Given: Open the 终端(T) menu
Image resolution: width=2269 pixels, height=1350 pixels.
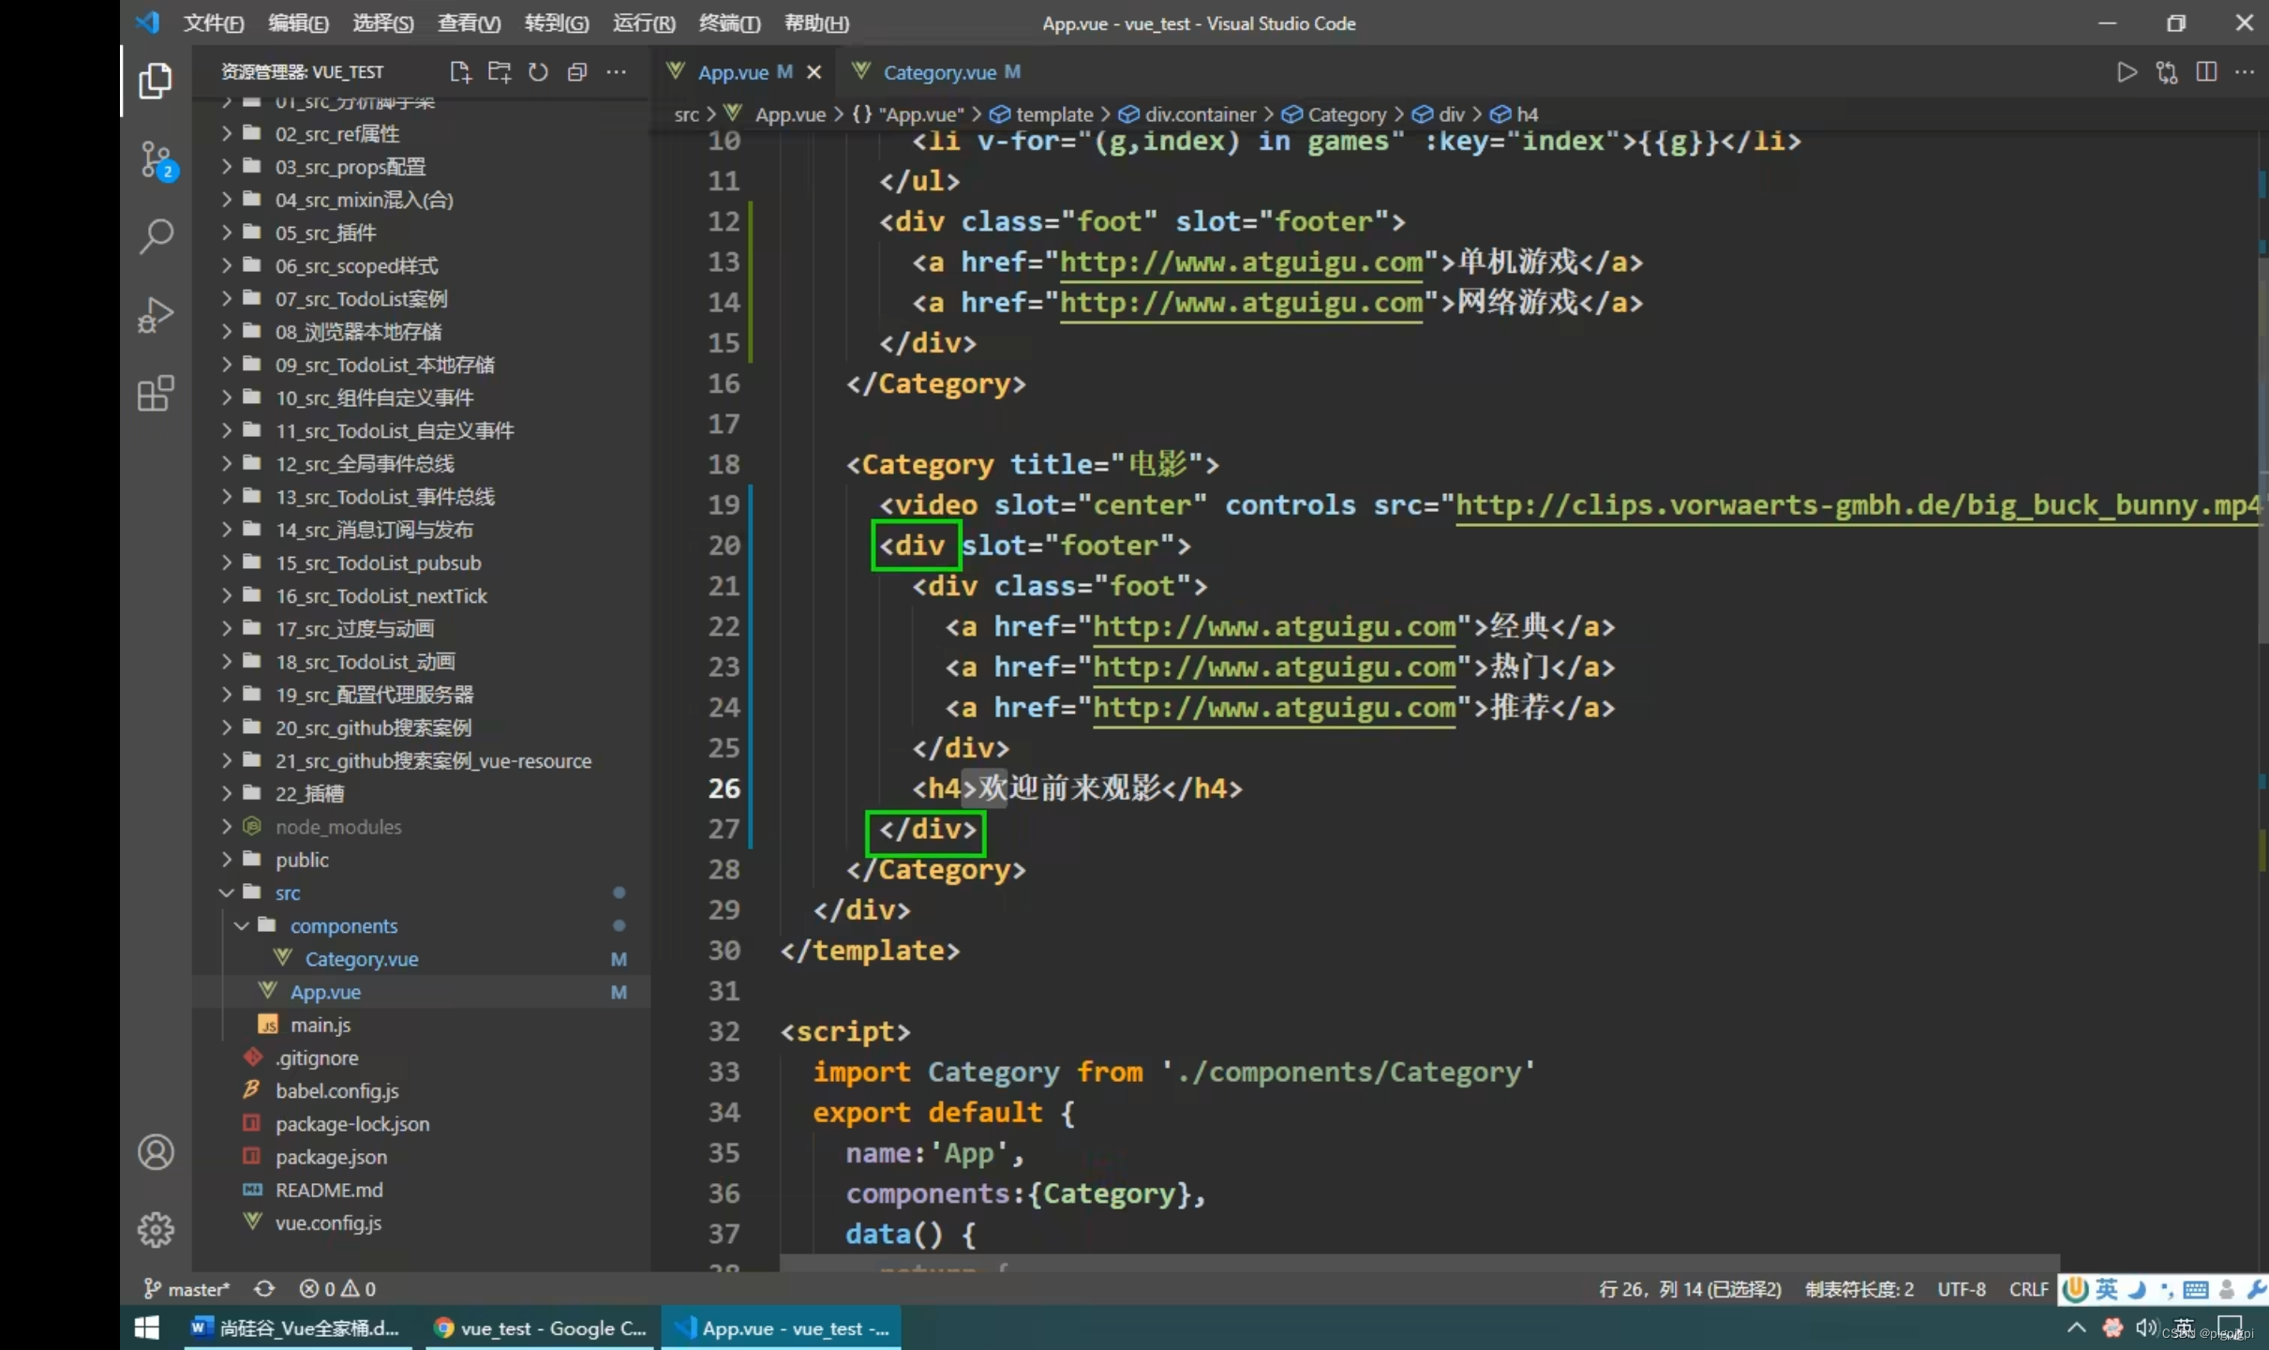Looking at the screenshot, I should tap(730, 23).
